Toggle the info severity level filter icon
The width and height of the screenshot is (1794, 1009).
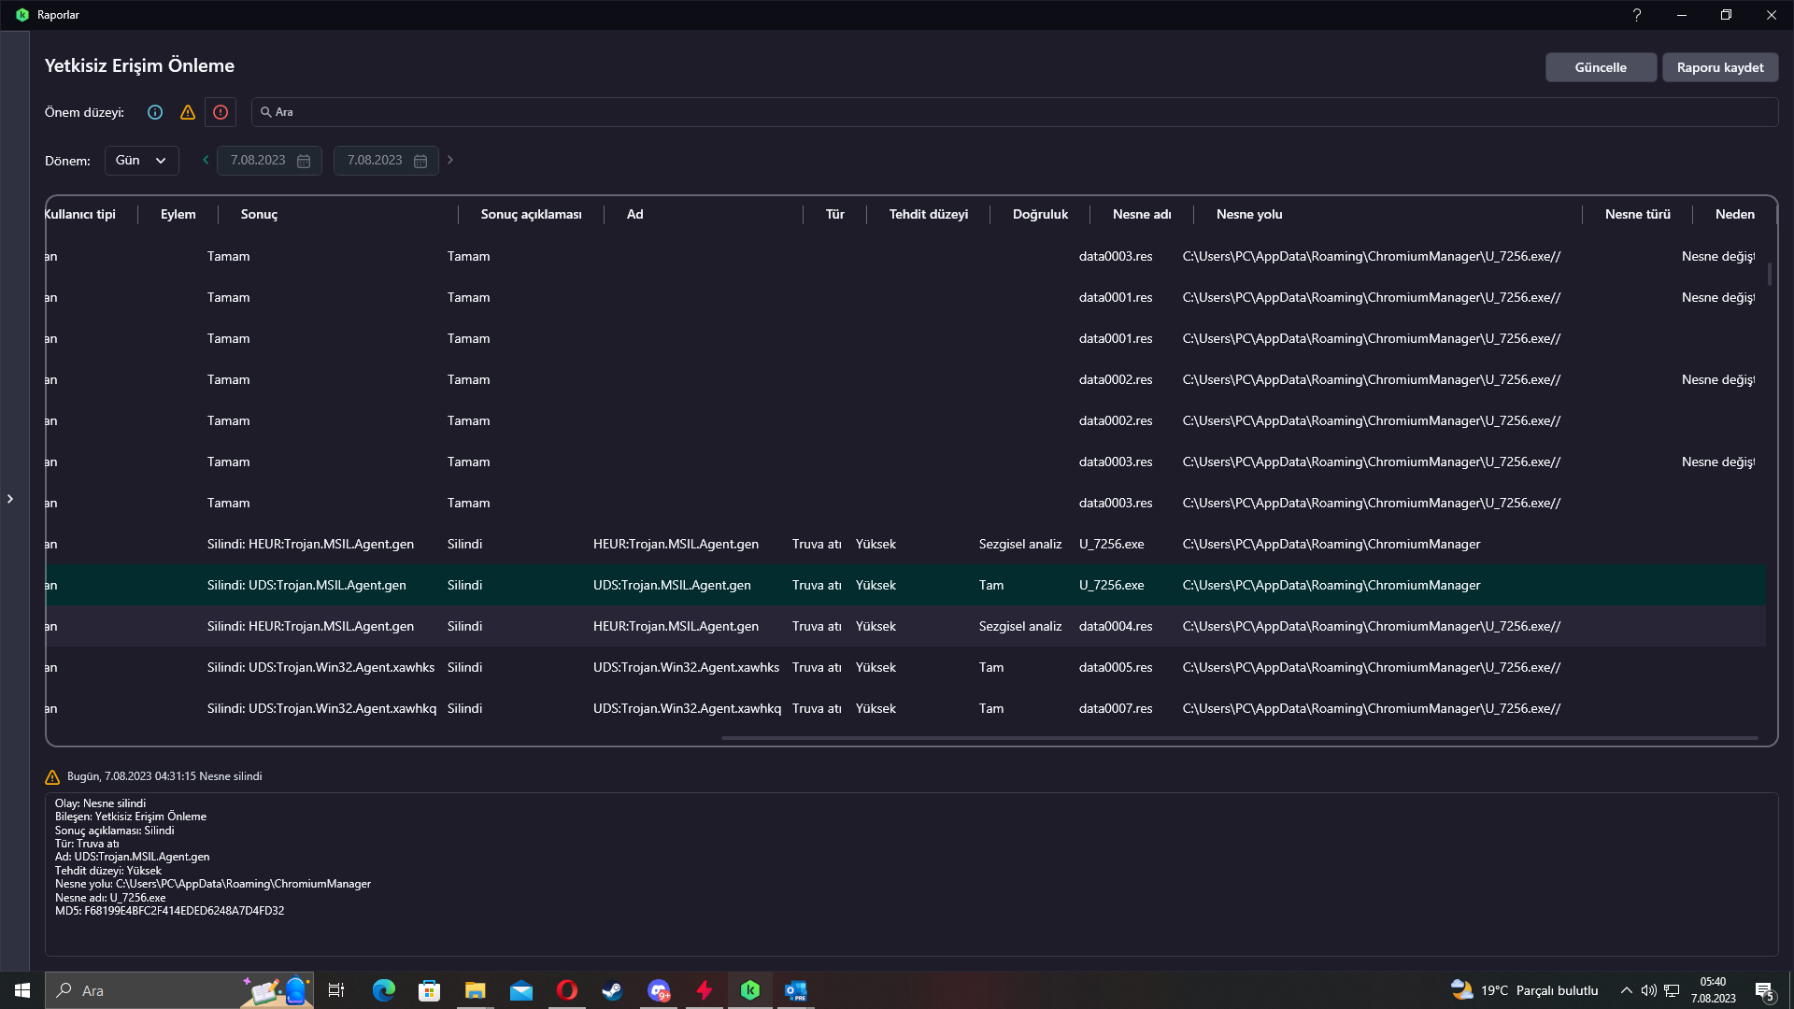[x=155, y=112]
